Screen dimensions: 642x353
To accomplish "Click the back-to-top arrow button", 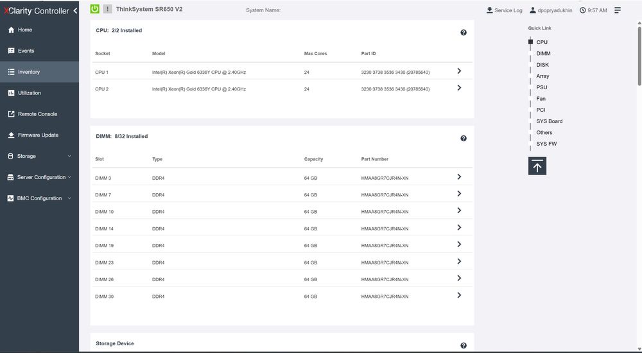I will coord(537,166).
